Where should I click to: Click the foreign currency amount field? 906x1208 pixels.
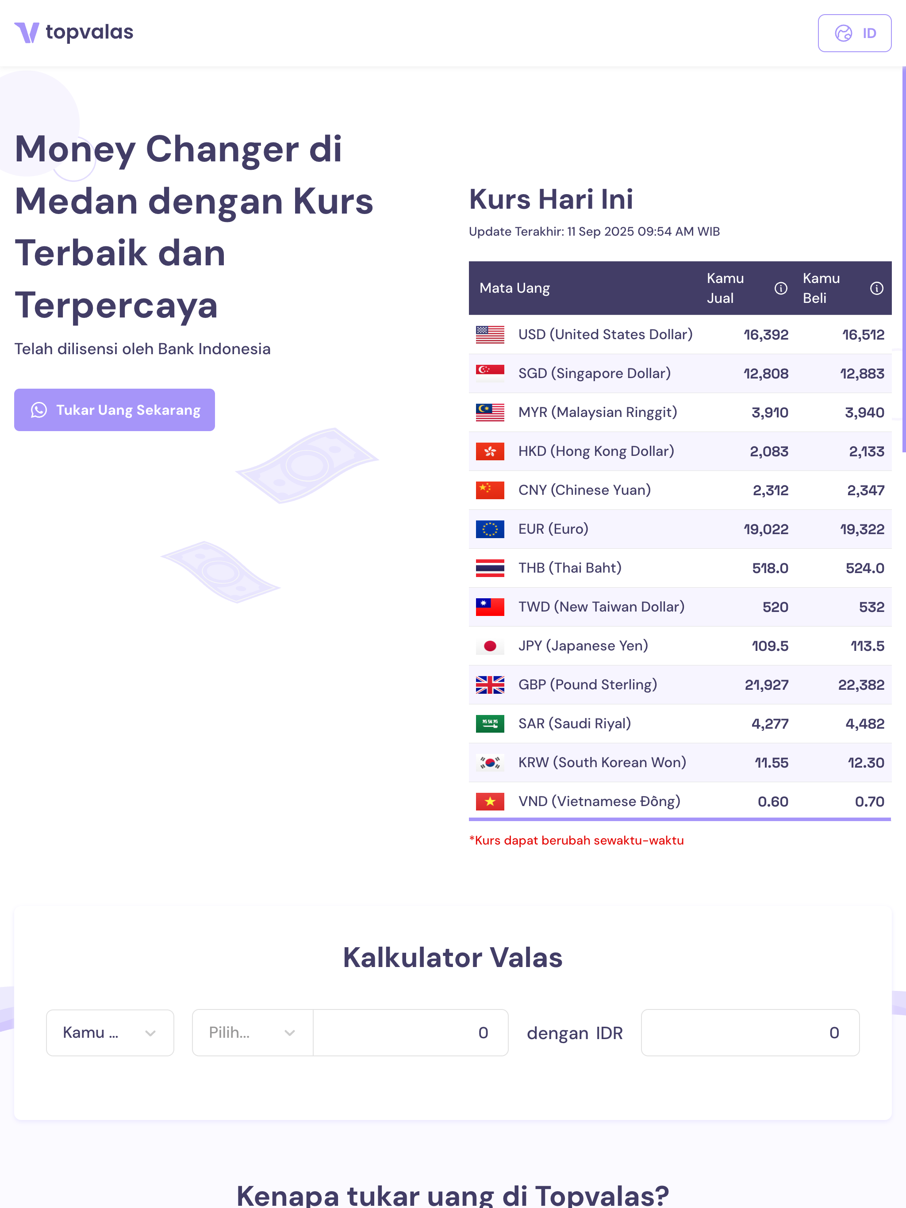point(410,1033)
